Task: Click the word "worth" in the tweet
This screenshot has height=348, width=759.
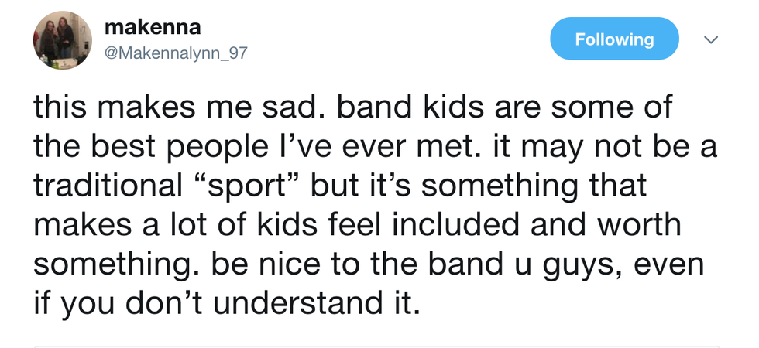Action: pyautogui.click(x=641, y=226)
